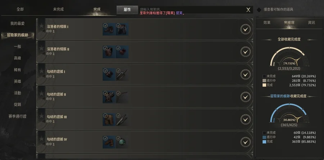The image size is (324, 160).
Task: Star the 勾結的證據 III collection row
Action: pos(41,116)
